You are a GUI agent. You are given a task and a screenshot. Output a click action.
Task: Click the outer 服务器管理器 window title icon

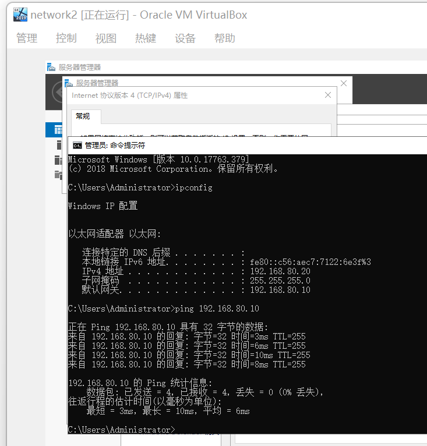tap(51, 67)
